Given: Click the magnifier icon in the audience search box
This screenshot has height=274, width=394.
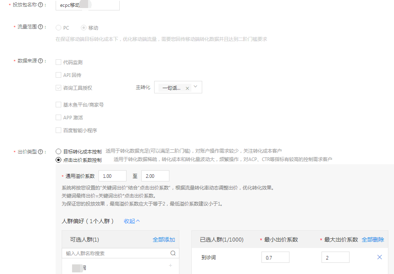Looking at the screenshot, I should point(173,253).
